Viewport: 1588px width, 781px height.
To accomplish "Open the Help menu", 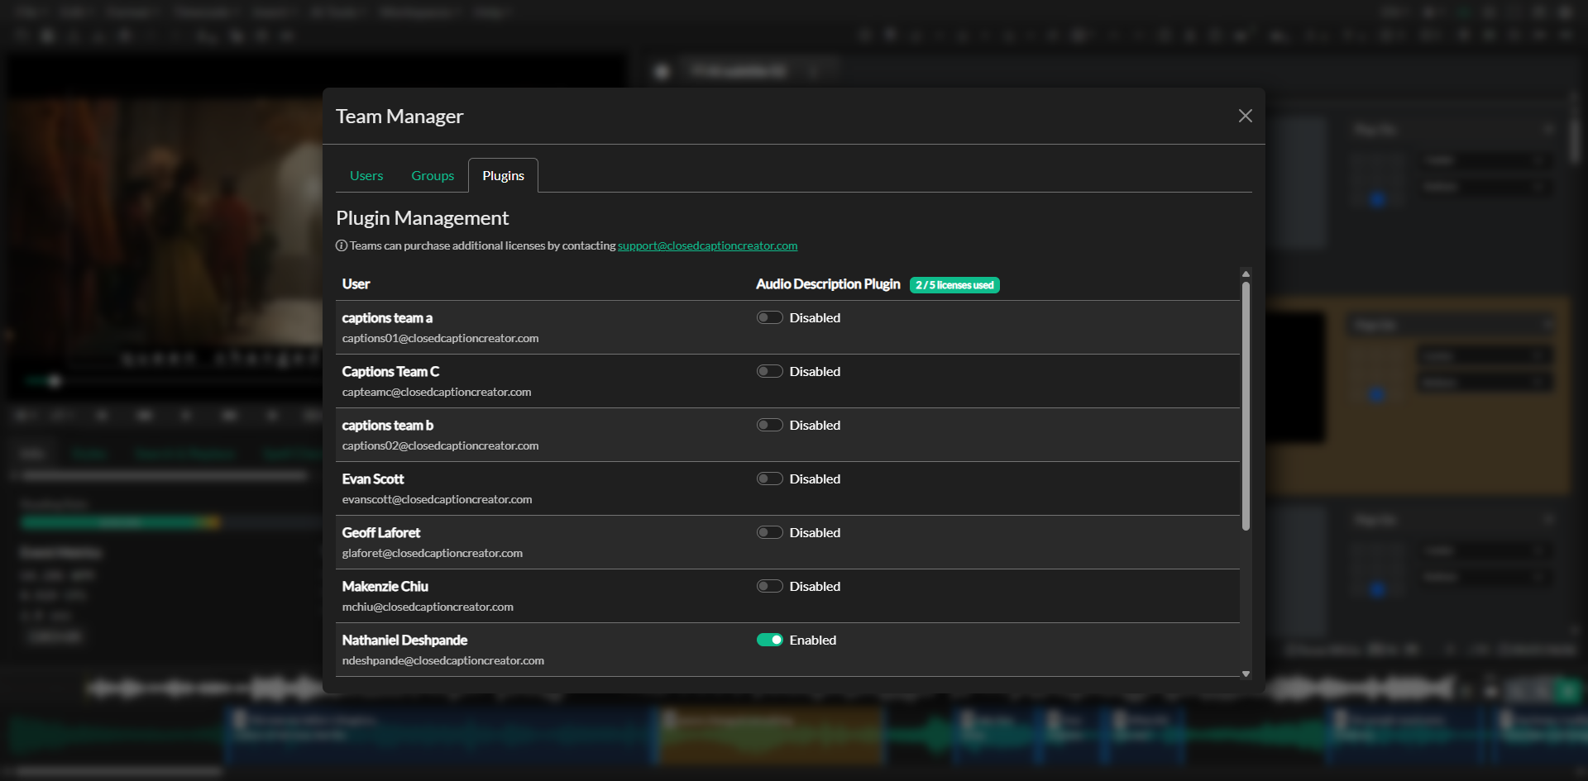I will (x=491, y=12).
